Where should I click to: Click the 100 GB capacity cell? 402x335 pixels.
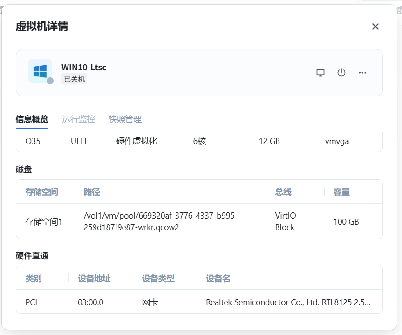[x=346, y=222]
